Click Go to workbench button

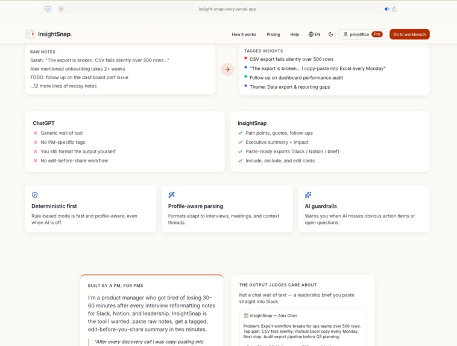click(409, 34)
